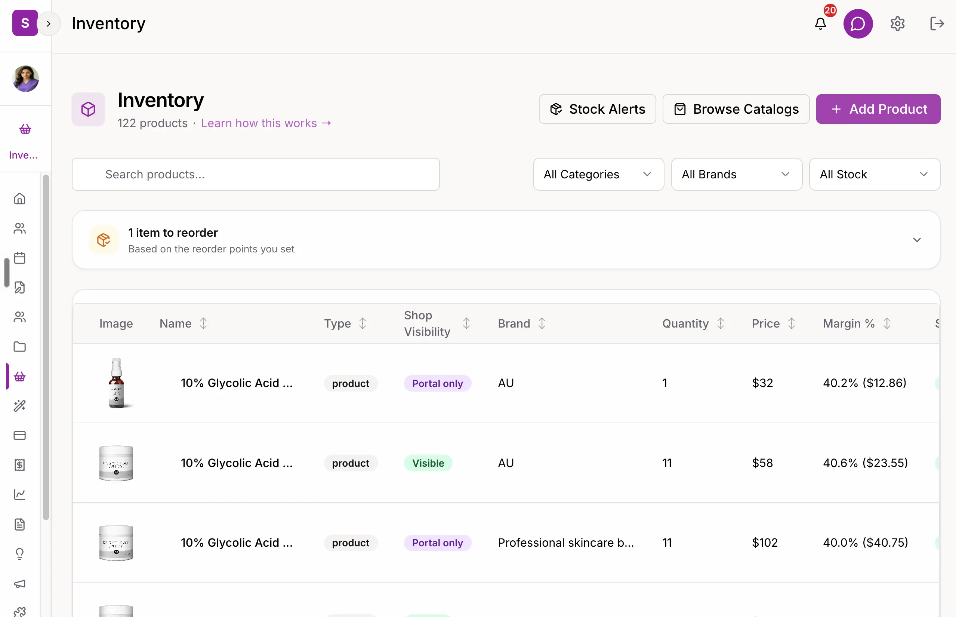Click Browse Catalogs button

736,109
